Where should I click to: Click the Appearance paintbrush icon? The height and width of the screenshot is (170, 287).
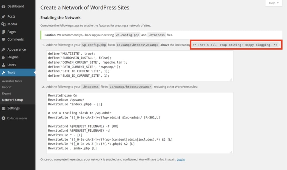pyautogui.click(x=3, y=50)
